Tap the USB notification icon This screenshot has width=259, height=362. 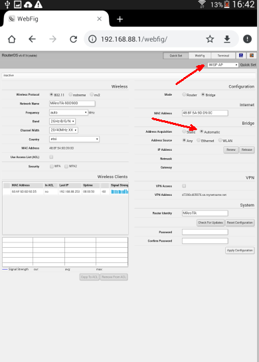[x=7, y=5]
